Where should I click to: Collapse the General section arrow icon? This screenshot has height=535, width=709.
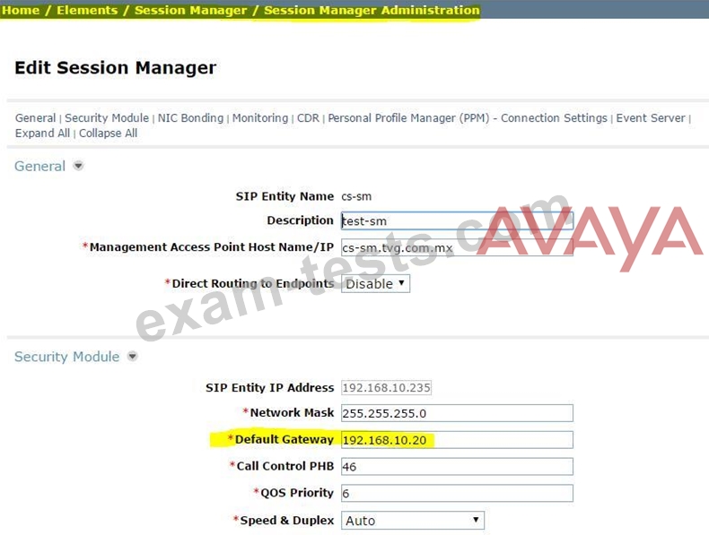coord(78,166)
